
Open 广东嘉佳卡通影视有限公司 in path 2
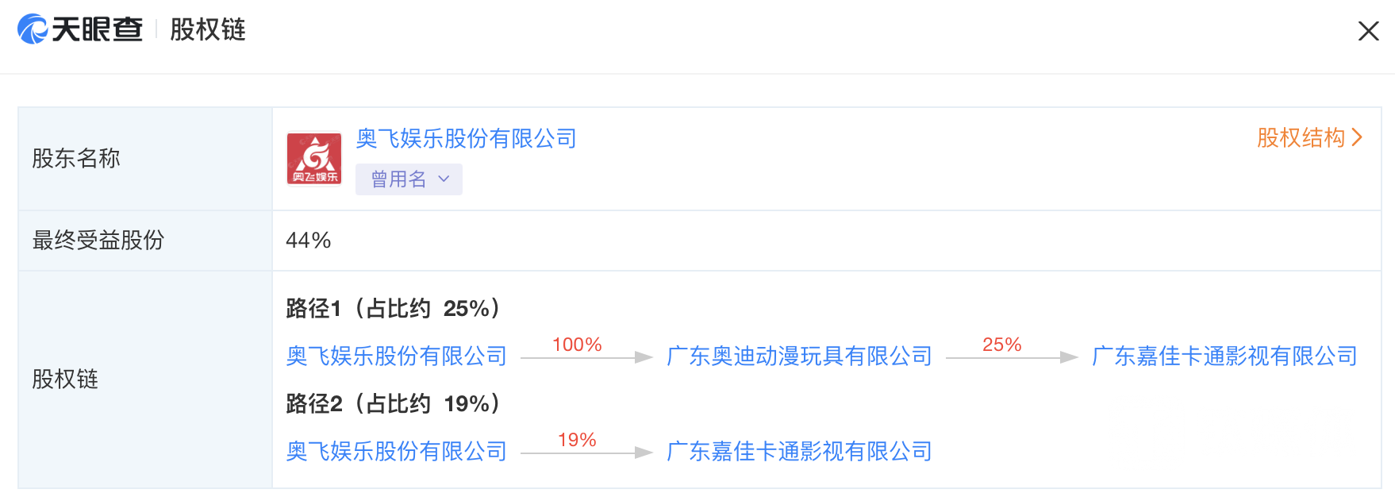pyautogui.click(x=799, y=452)
